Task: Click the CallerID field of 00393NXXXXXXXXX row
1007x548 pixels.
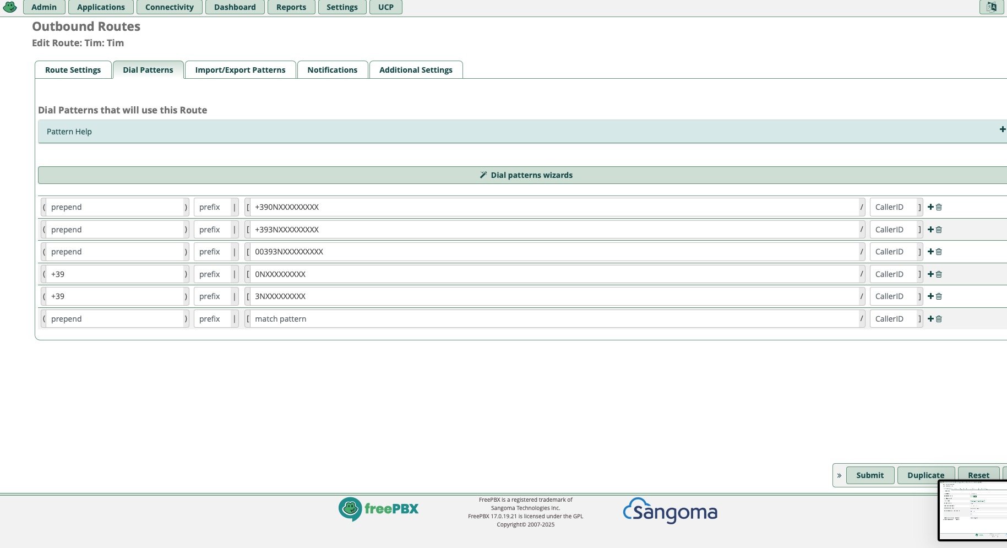Action: pos(894,252)
